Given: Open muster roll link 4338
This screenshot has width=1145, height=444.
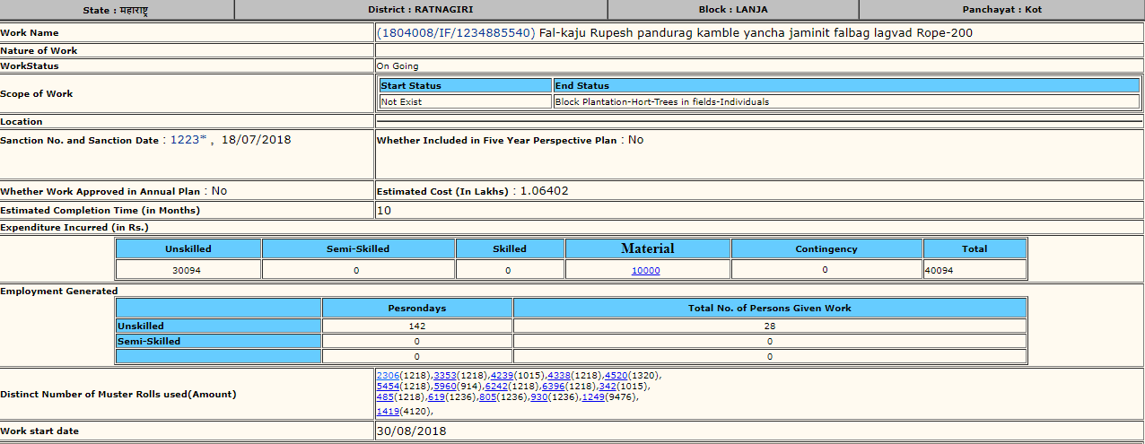Looking at the screenshot, I should coord(559,375).
